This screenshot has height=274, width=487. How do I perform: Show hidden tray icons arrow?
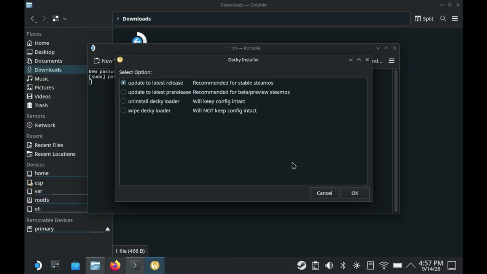click(411, 265)
